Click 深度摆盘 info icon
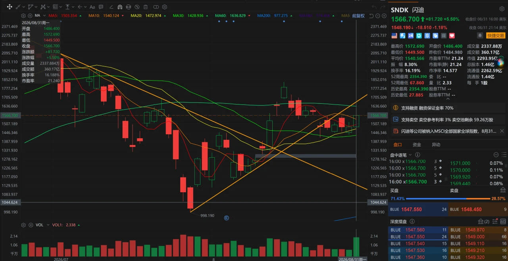Image resolution: width=508 pixels, height=261 pixels. click(x=412, y=221)
